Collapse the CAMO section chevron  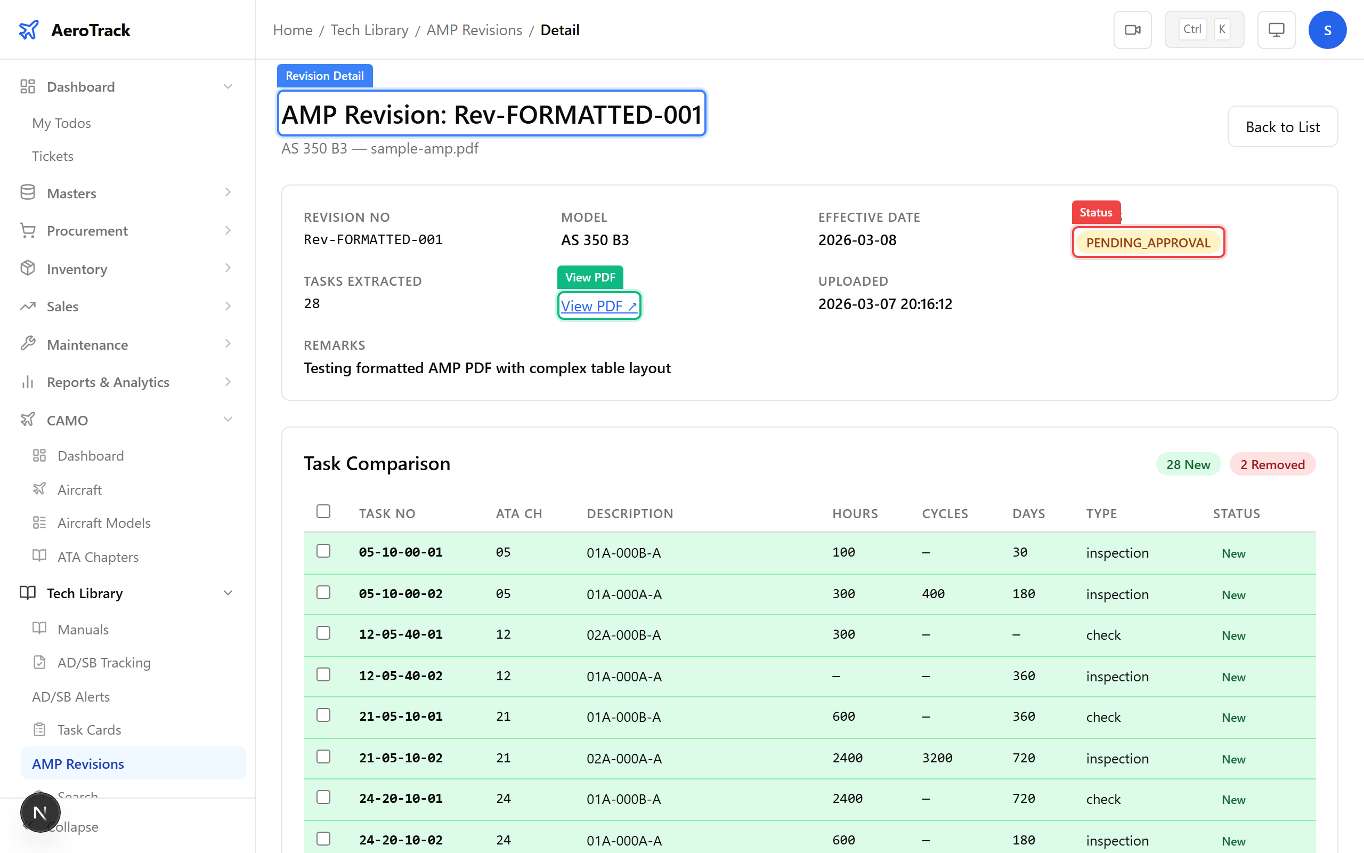(228, 419)
